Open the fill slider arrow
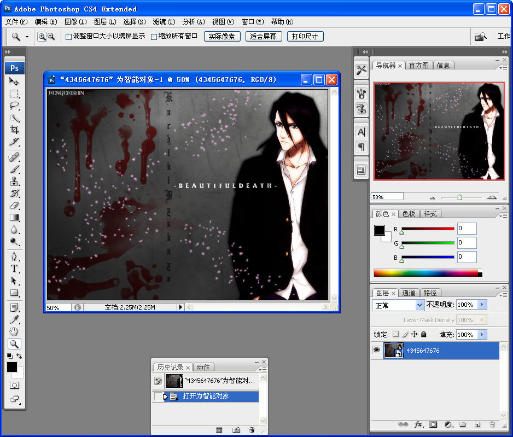Screen dimensions: 513x437 482,334
